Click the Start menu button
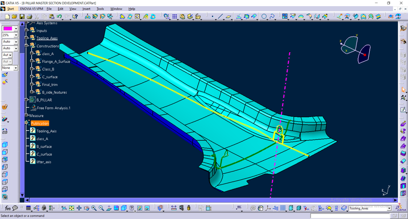Viewport: 408px width, 219px height. click(x=10, y=9)
